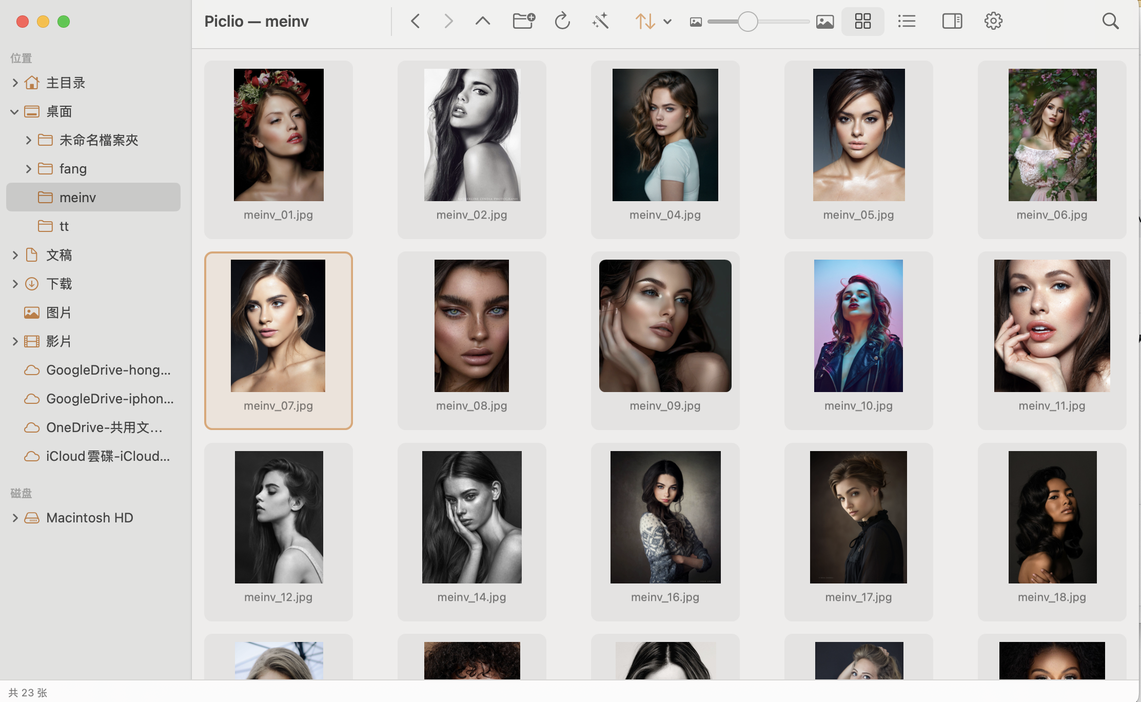Switch to list view

(907, 21)
